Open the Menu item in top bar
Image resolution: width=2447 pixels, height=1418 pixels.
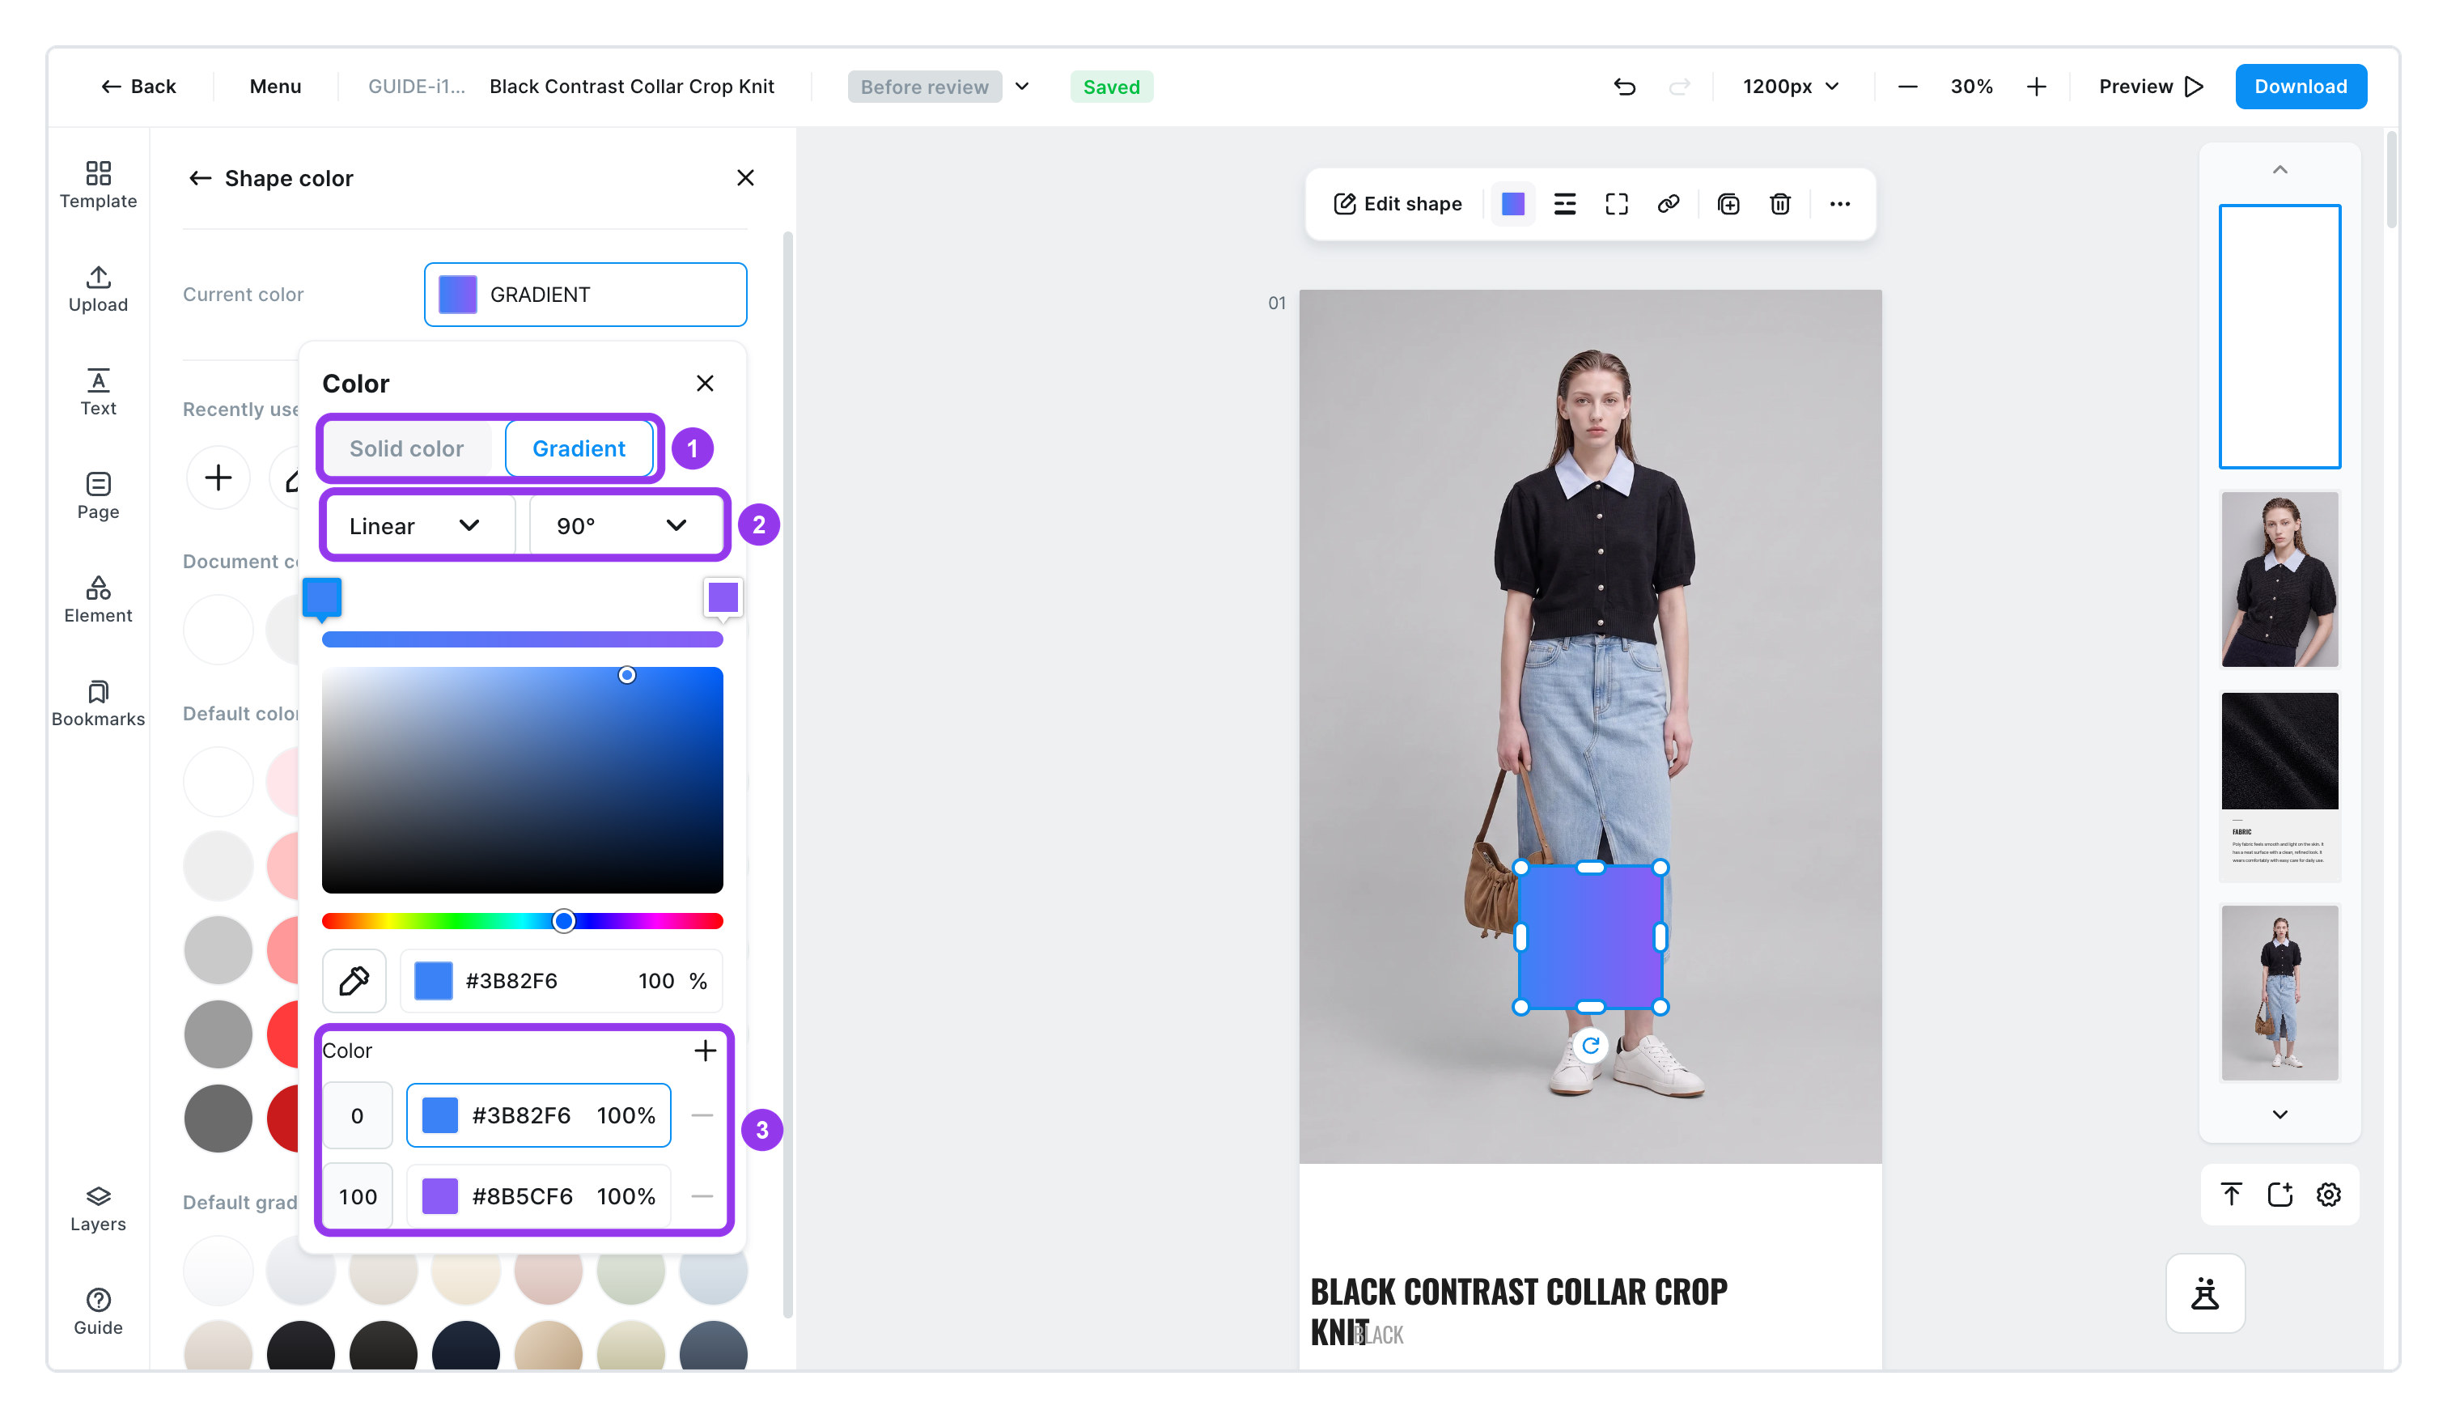coord(276,87)
